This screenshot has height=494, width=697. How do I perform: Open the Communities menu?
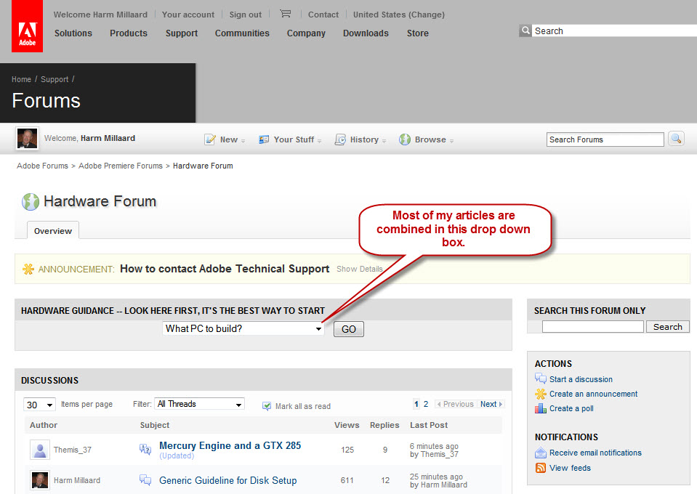coord(242,33)
